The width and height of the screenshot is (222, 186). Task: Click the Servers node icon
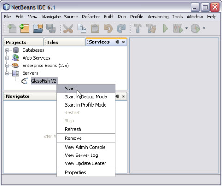point(16,73)
